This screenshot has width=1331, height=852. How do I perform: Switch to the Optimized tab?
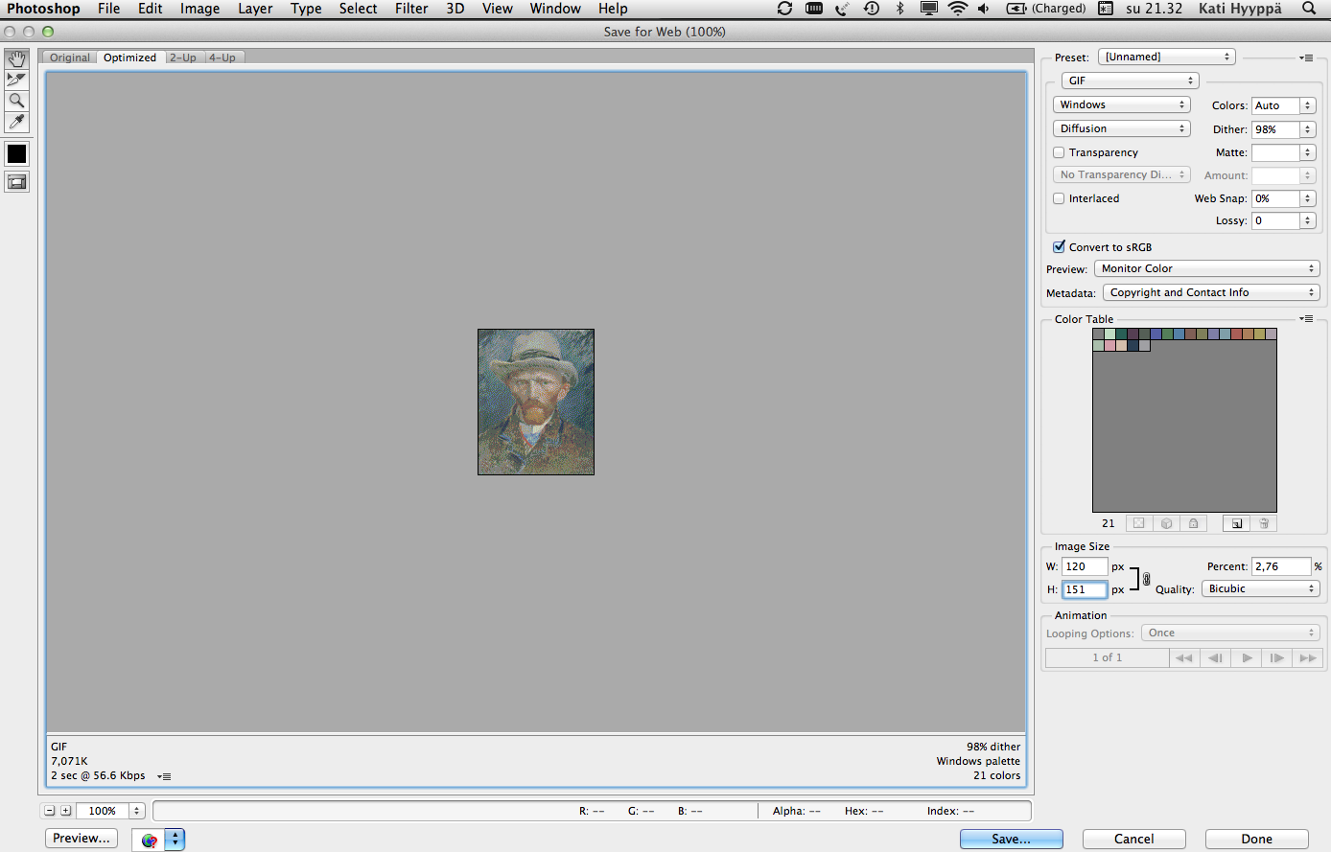[130, 58]
